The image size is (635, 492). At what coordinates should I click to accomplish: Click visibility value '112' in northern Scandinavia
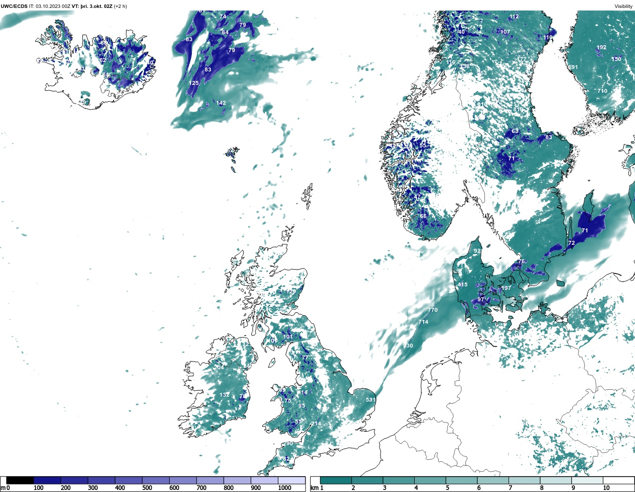click(x=514, y=17)
